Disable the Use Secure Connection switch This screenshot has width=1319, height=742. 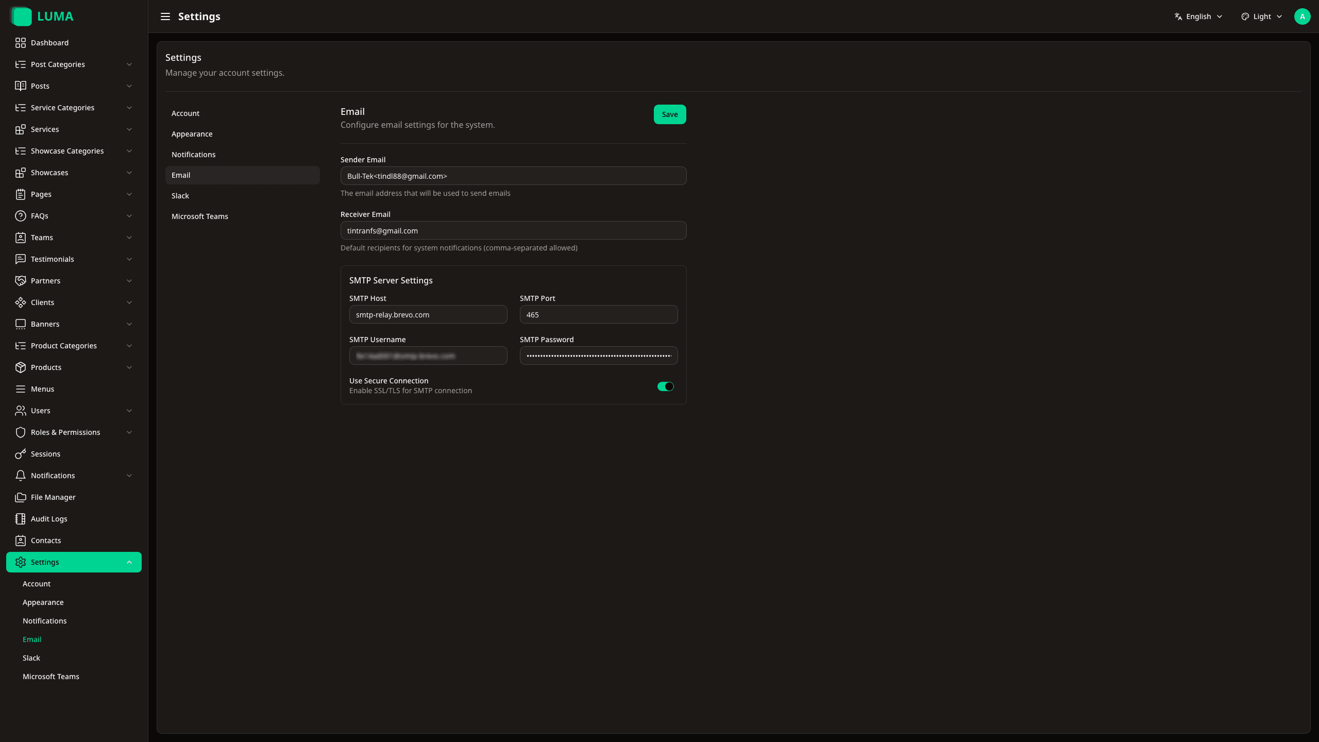click(665, 386)
